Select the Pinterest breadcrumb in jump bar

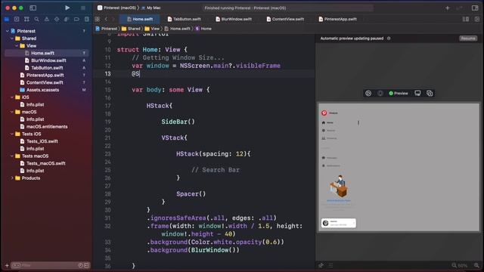[107, 29]
